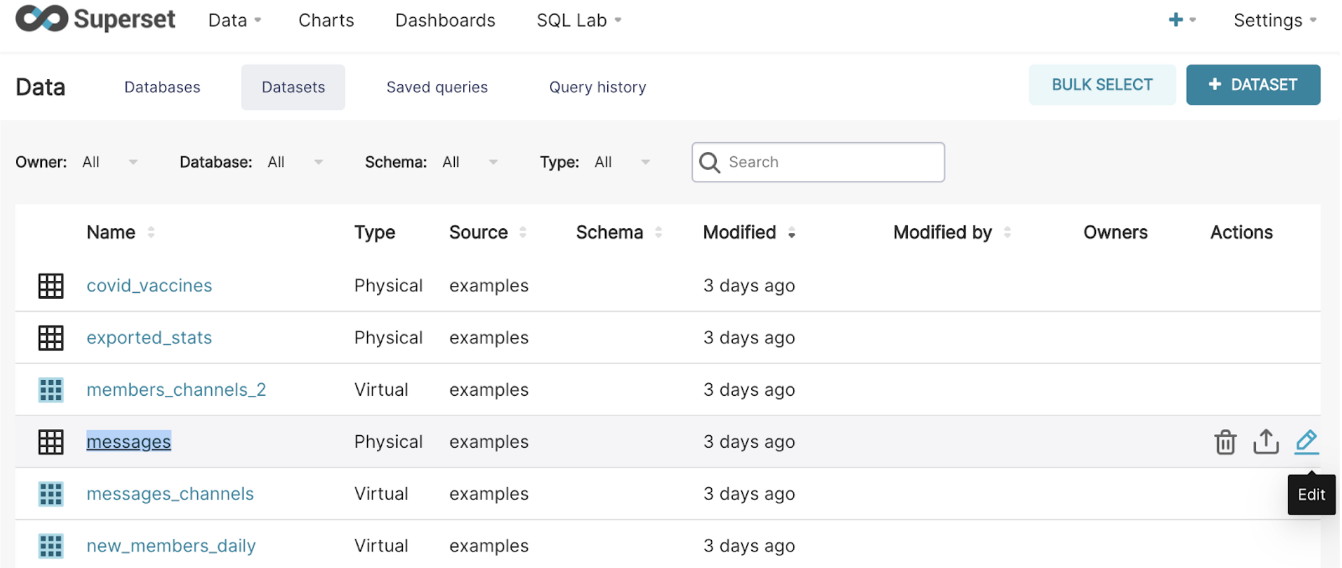This screenshot has width=1342, height=568.
Task: Click the magnifier icon in Search box
Action: (709, 162)
